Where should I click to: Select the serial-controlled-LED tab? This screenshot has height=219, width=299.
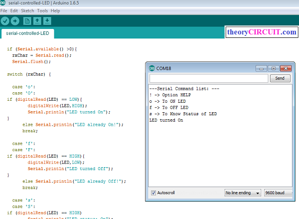point(27,33)
